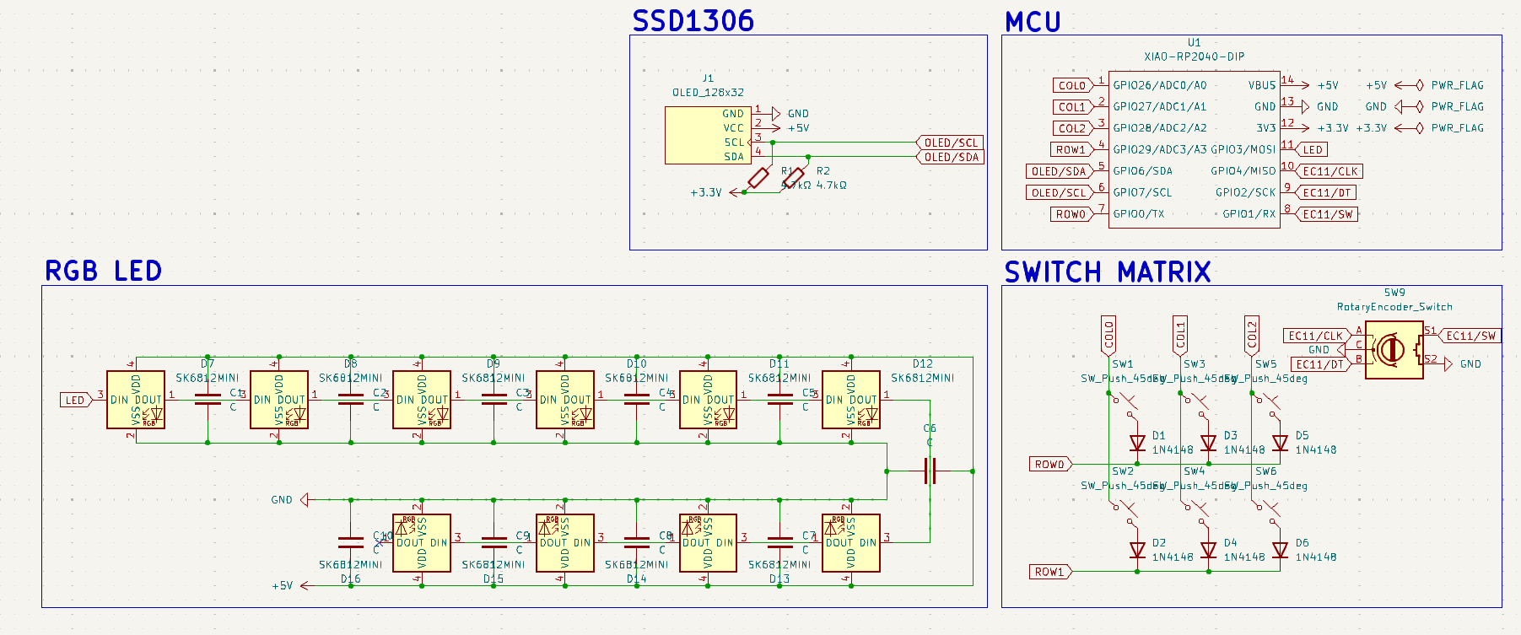The height and width of the screenshot is (635, 1521).
Task: Click the GPIO26/ADC0/A0 pin name
Action: click(1160, 85)
